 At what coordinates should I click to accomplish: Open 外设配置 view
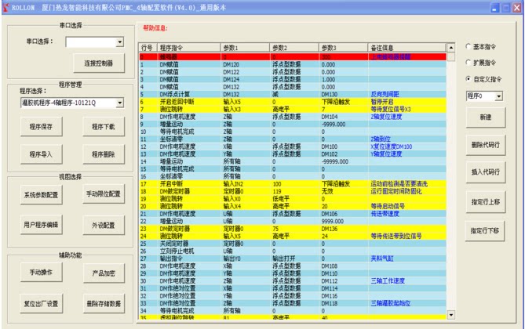(103, 226)
